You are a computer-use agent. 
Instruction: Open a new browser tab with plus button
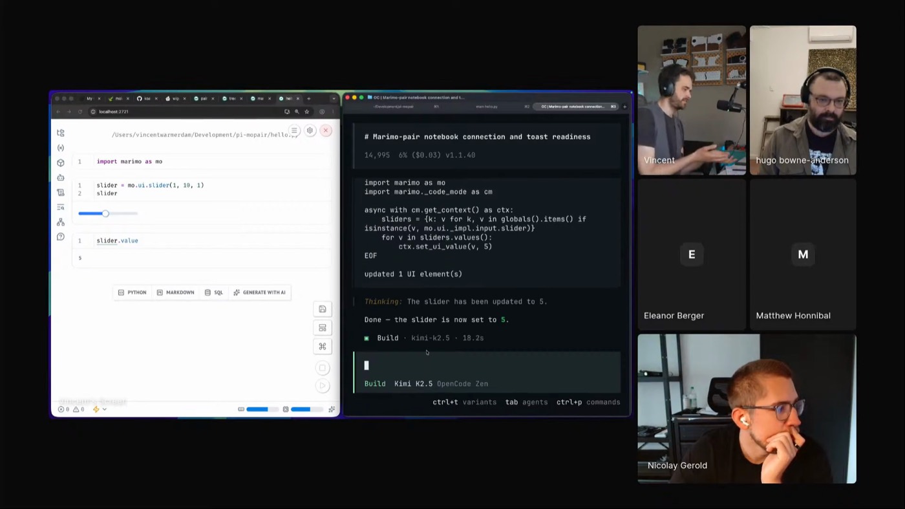pyautogui.click(x=309, y=98)
